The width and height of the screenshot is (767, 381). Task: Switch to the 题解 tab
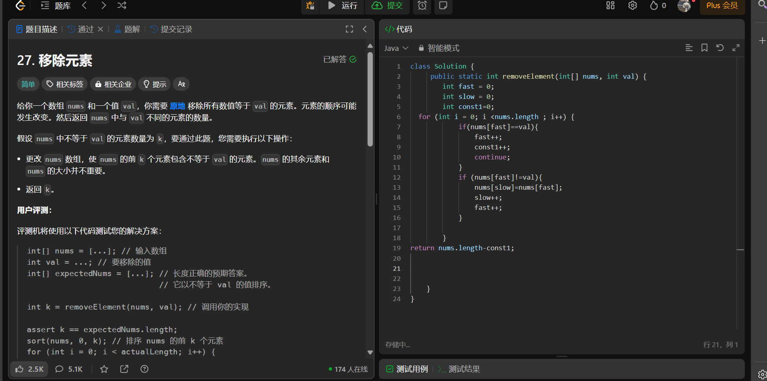tap(127, 29)
